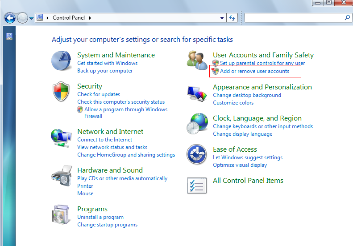
Task: Click the Security shield category icon
Action: tap(61, 92)
